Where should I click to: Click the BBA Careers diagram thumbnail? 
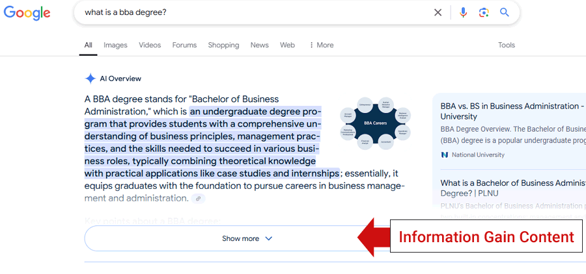[376, 123]
